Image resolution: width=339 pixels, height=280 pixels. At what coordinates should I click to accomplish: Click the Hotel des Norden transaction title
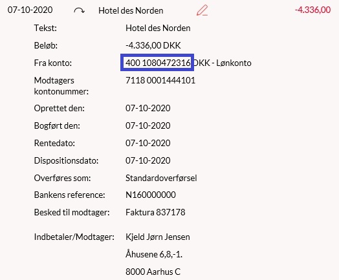131,10
